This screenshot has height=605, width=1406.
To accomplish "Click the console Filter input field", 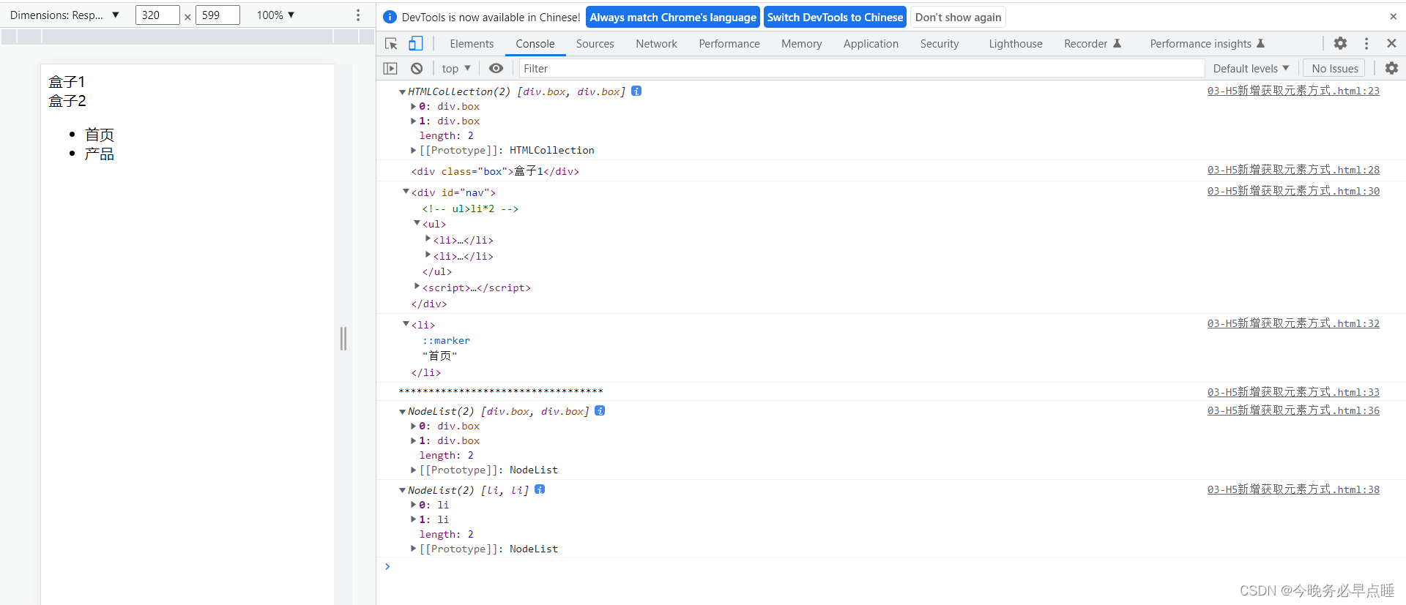I will tap(861, 68).
